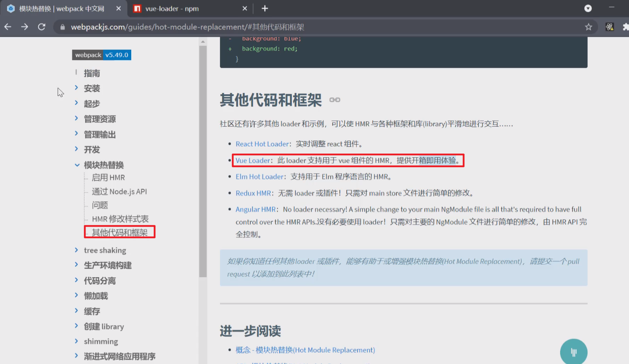Switch to vue-loader - npm tab
The width and height of the screenshot is (629, 364).
coord(190,8)
